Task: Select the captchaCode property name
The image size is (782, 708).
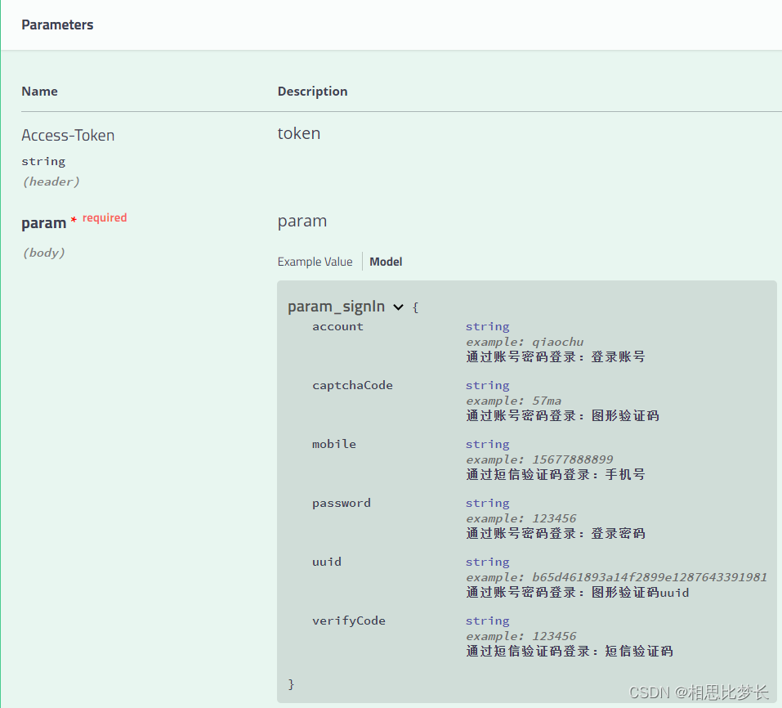Action: pos(352,385)
